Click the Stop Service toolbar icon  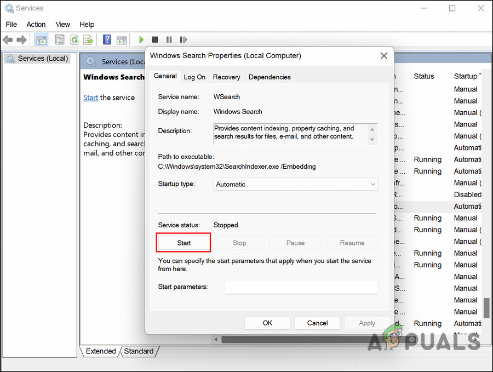tap(154, 39)
